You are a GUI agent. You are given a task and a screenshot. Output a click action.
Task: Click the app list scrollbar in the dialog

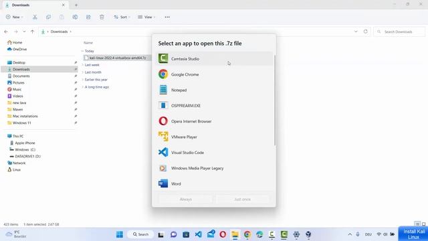[275, 100]
